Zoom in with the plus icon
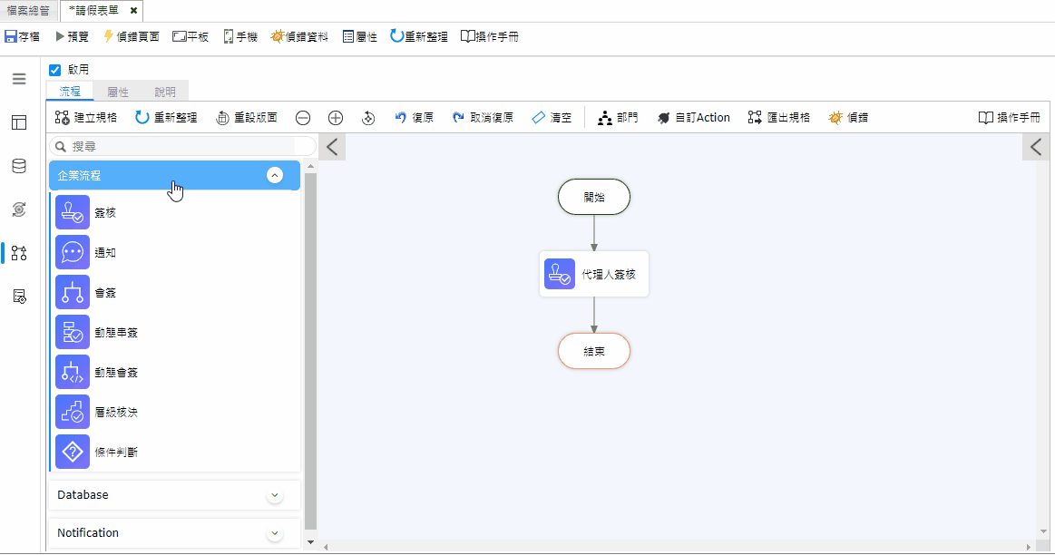Screen dimensions: 1055x555 click(335, 118)
